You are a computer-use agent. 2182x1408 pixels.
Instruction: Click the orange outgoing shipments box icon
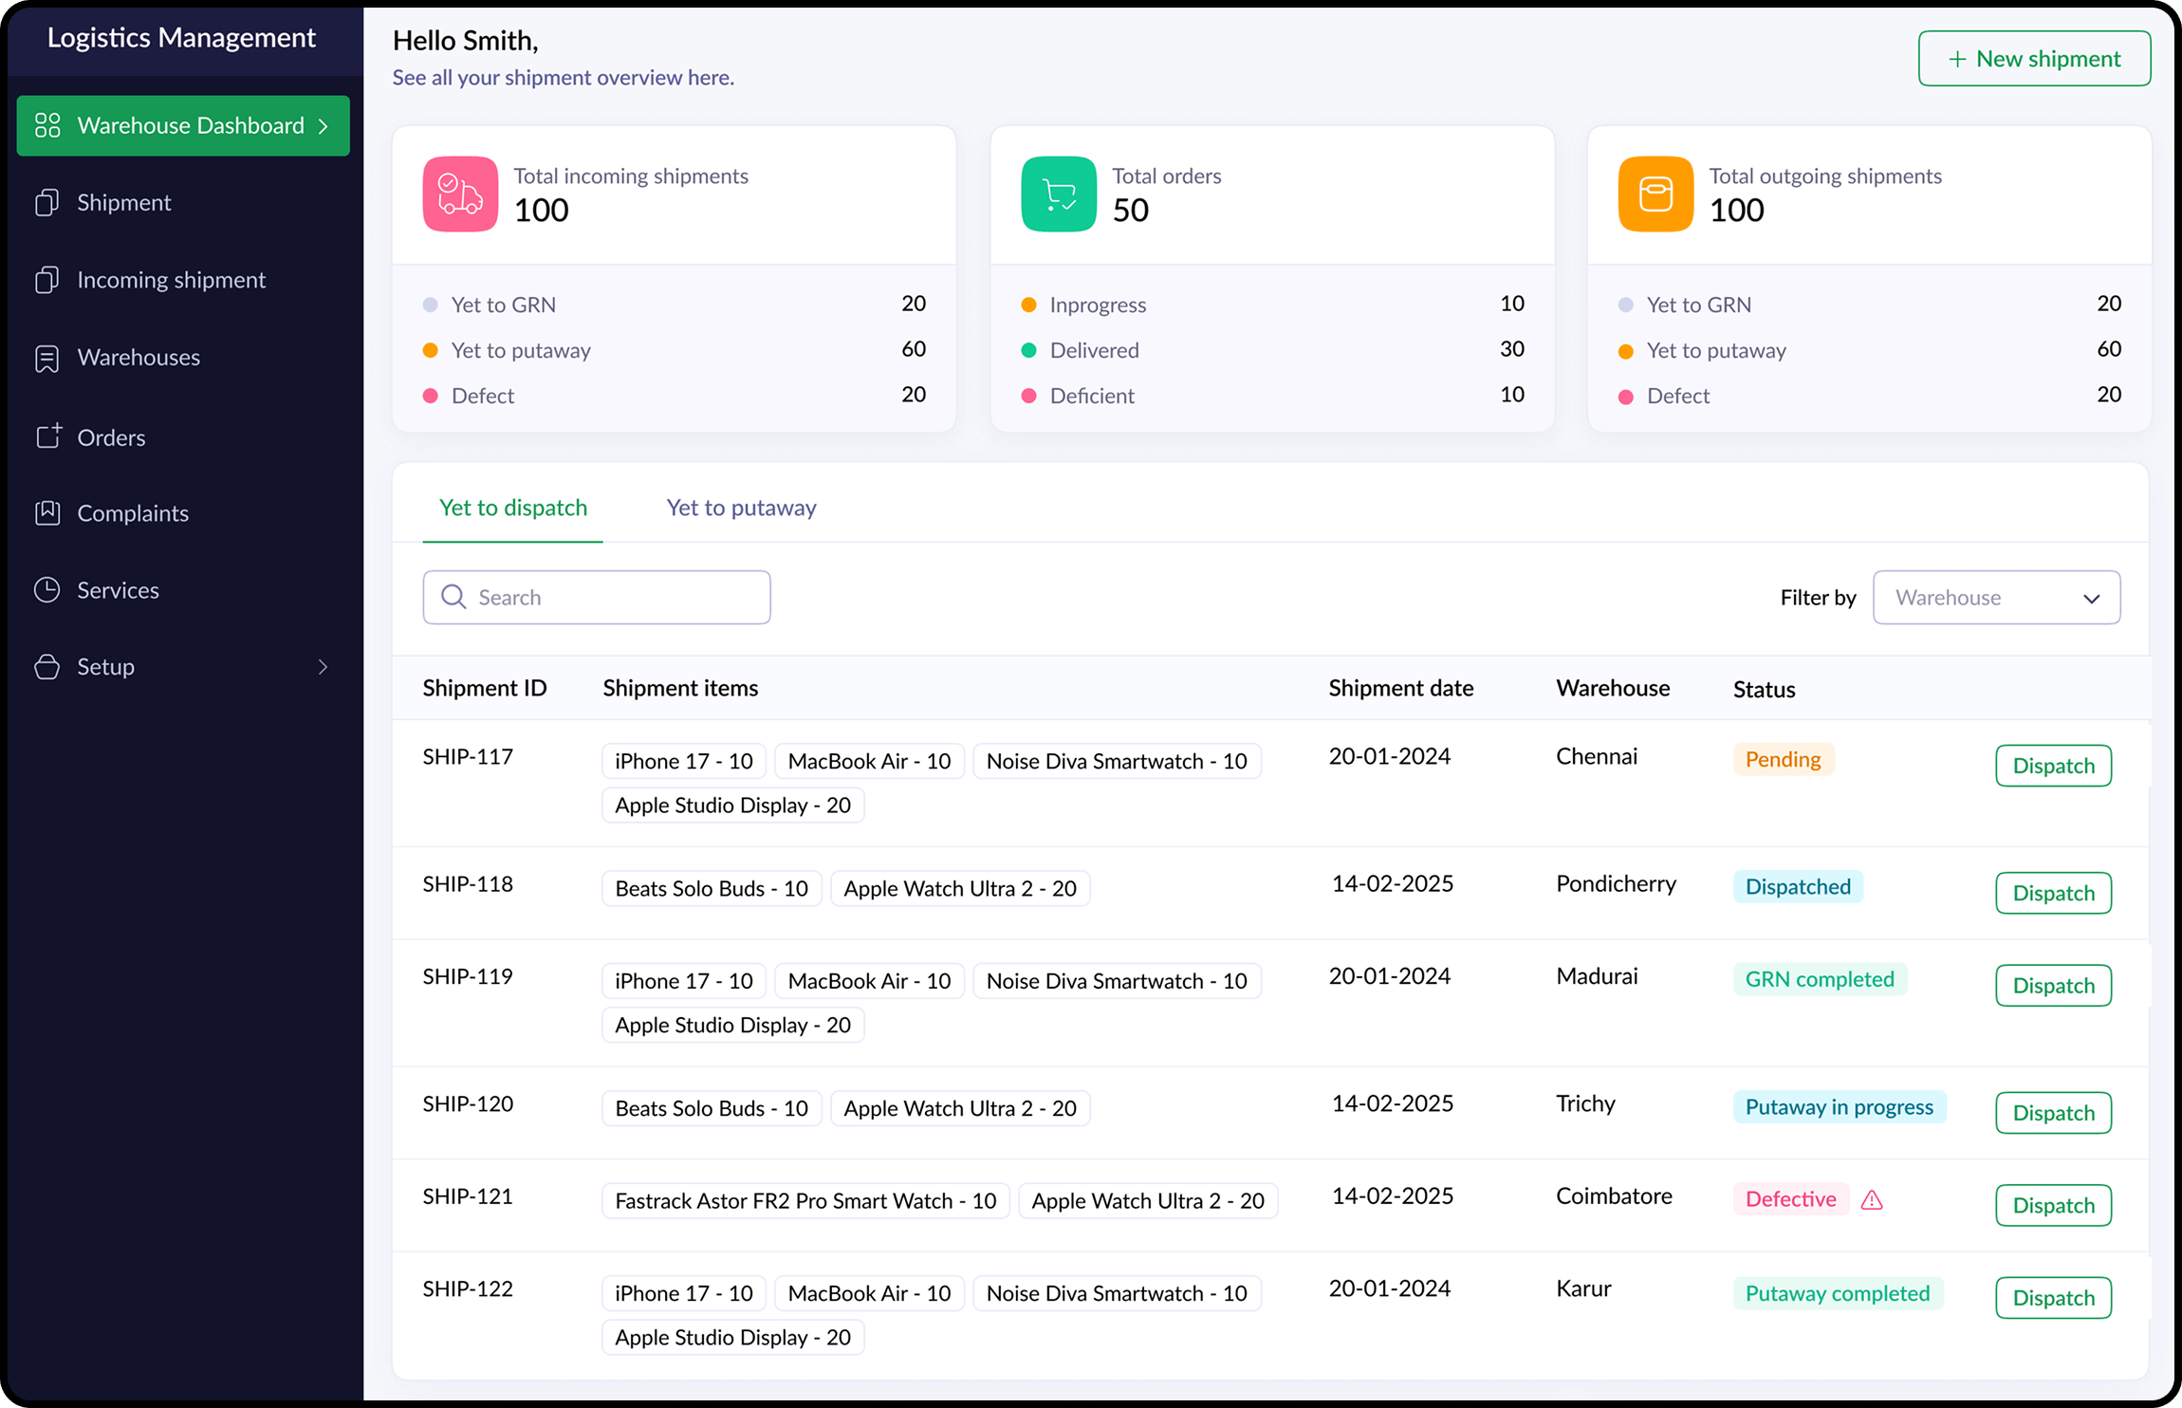1655,195
